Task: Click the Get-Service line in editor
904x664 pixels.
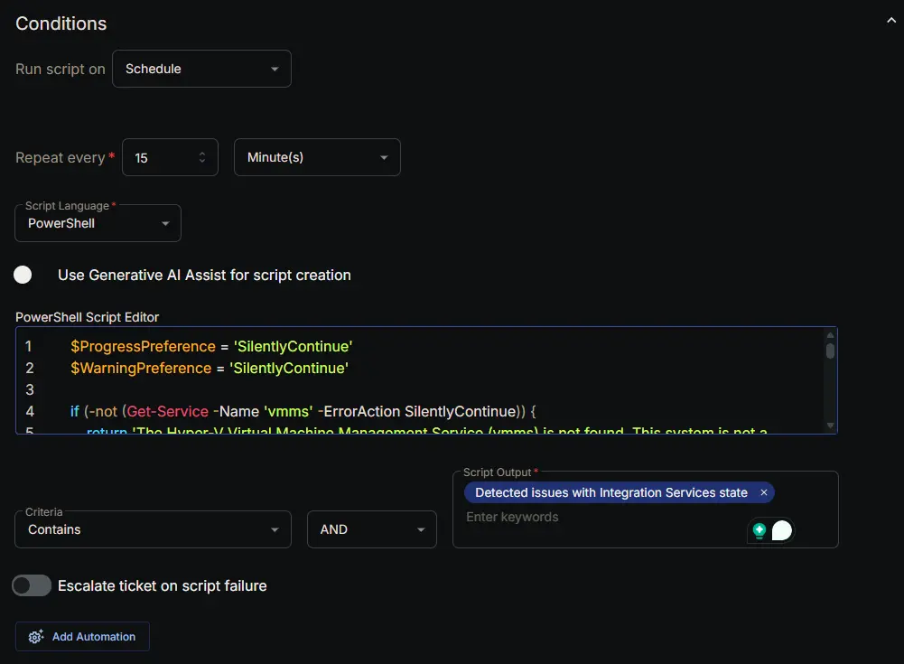Action: click(x=303, y=411)
